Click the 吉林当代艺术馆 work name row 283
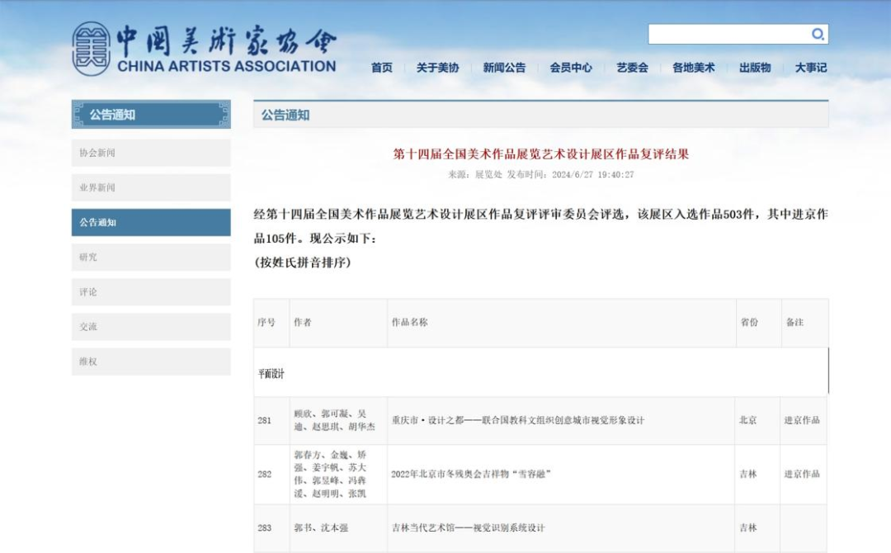 tap(468, 527)
